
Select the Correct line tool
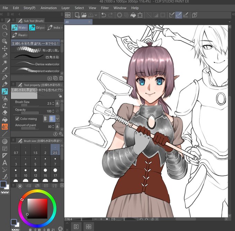(x=4, y=177)
